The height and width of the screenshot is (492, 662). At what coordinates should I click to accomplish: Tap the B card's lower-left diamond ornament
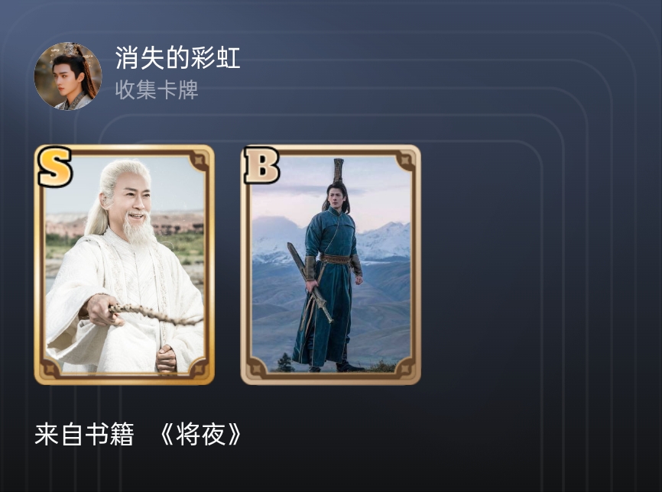click(257, 368)
